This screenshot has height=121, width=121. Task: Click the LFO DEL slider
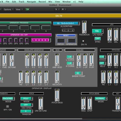click(x=116, y=34)
